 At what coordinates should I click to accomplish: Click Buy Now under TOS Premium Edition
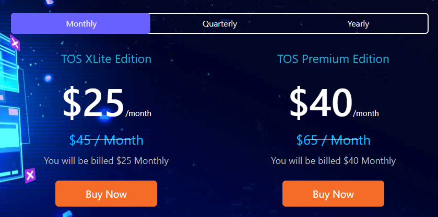pos(333,194)
